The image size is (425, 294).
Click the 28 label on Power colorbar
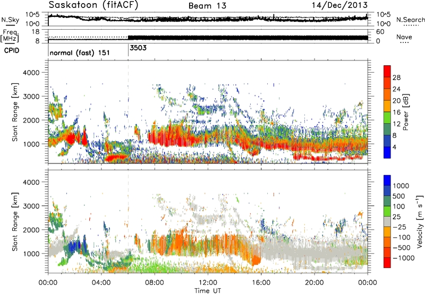coord(396,77)
